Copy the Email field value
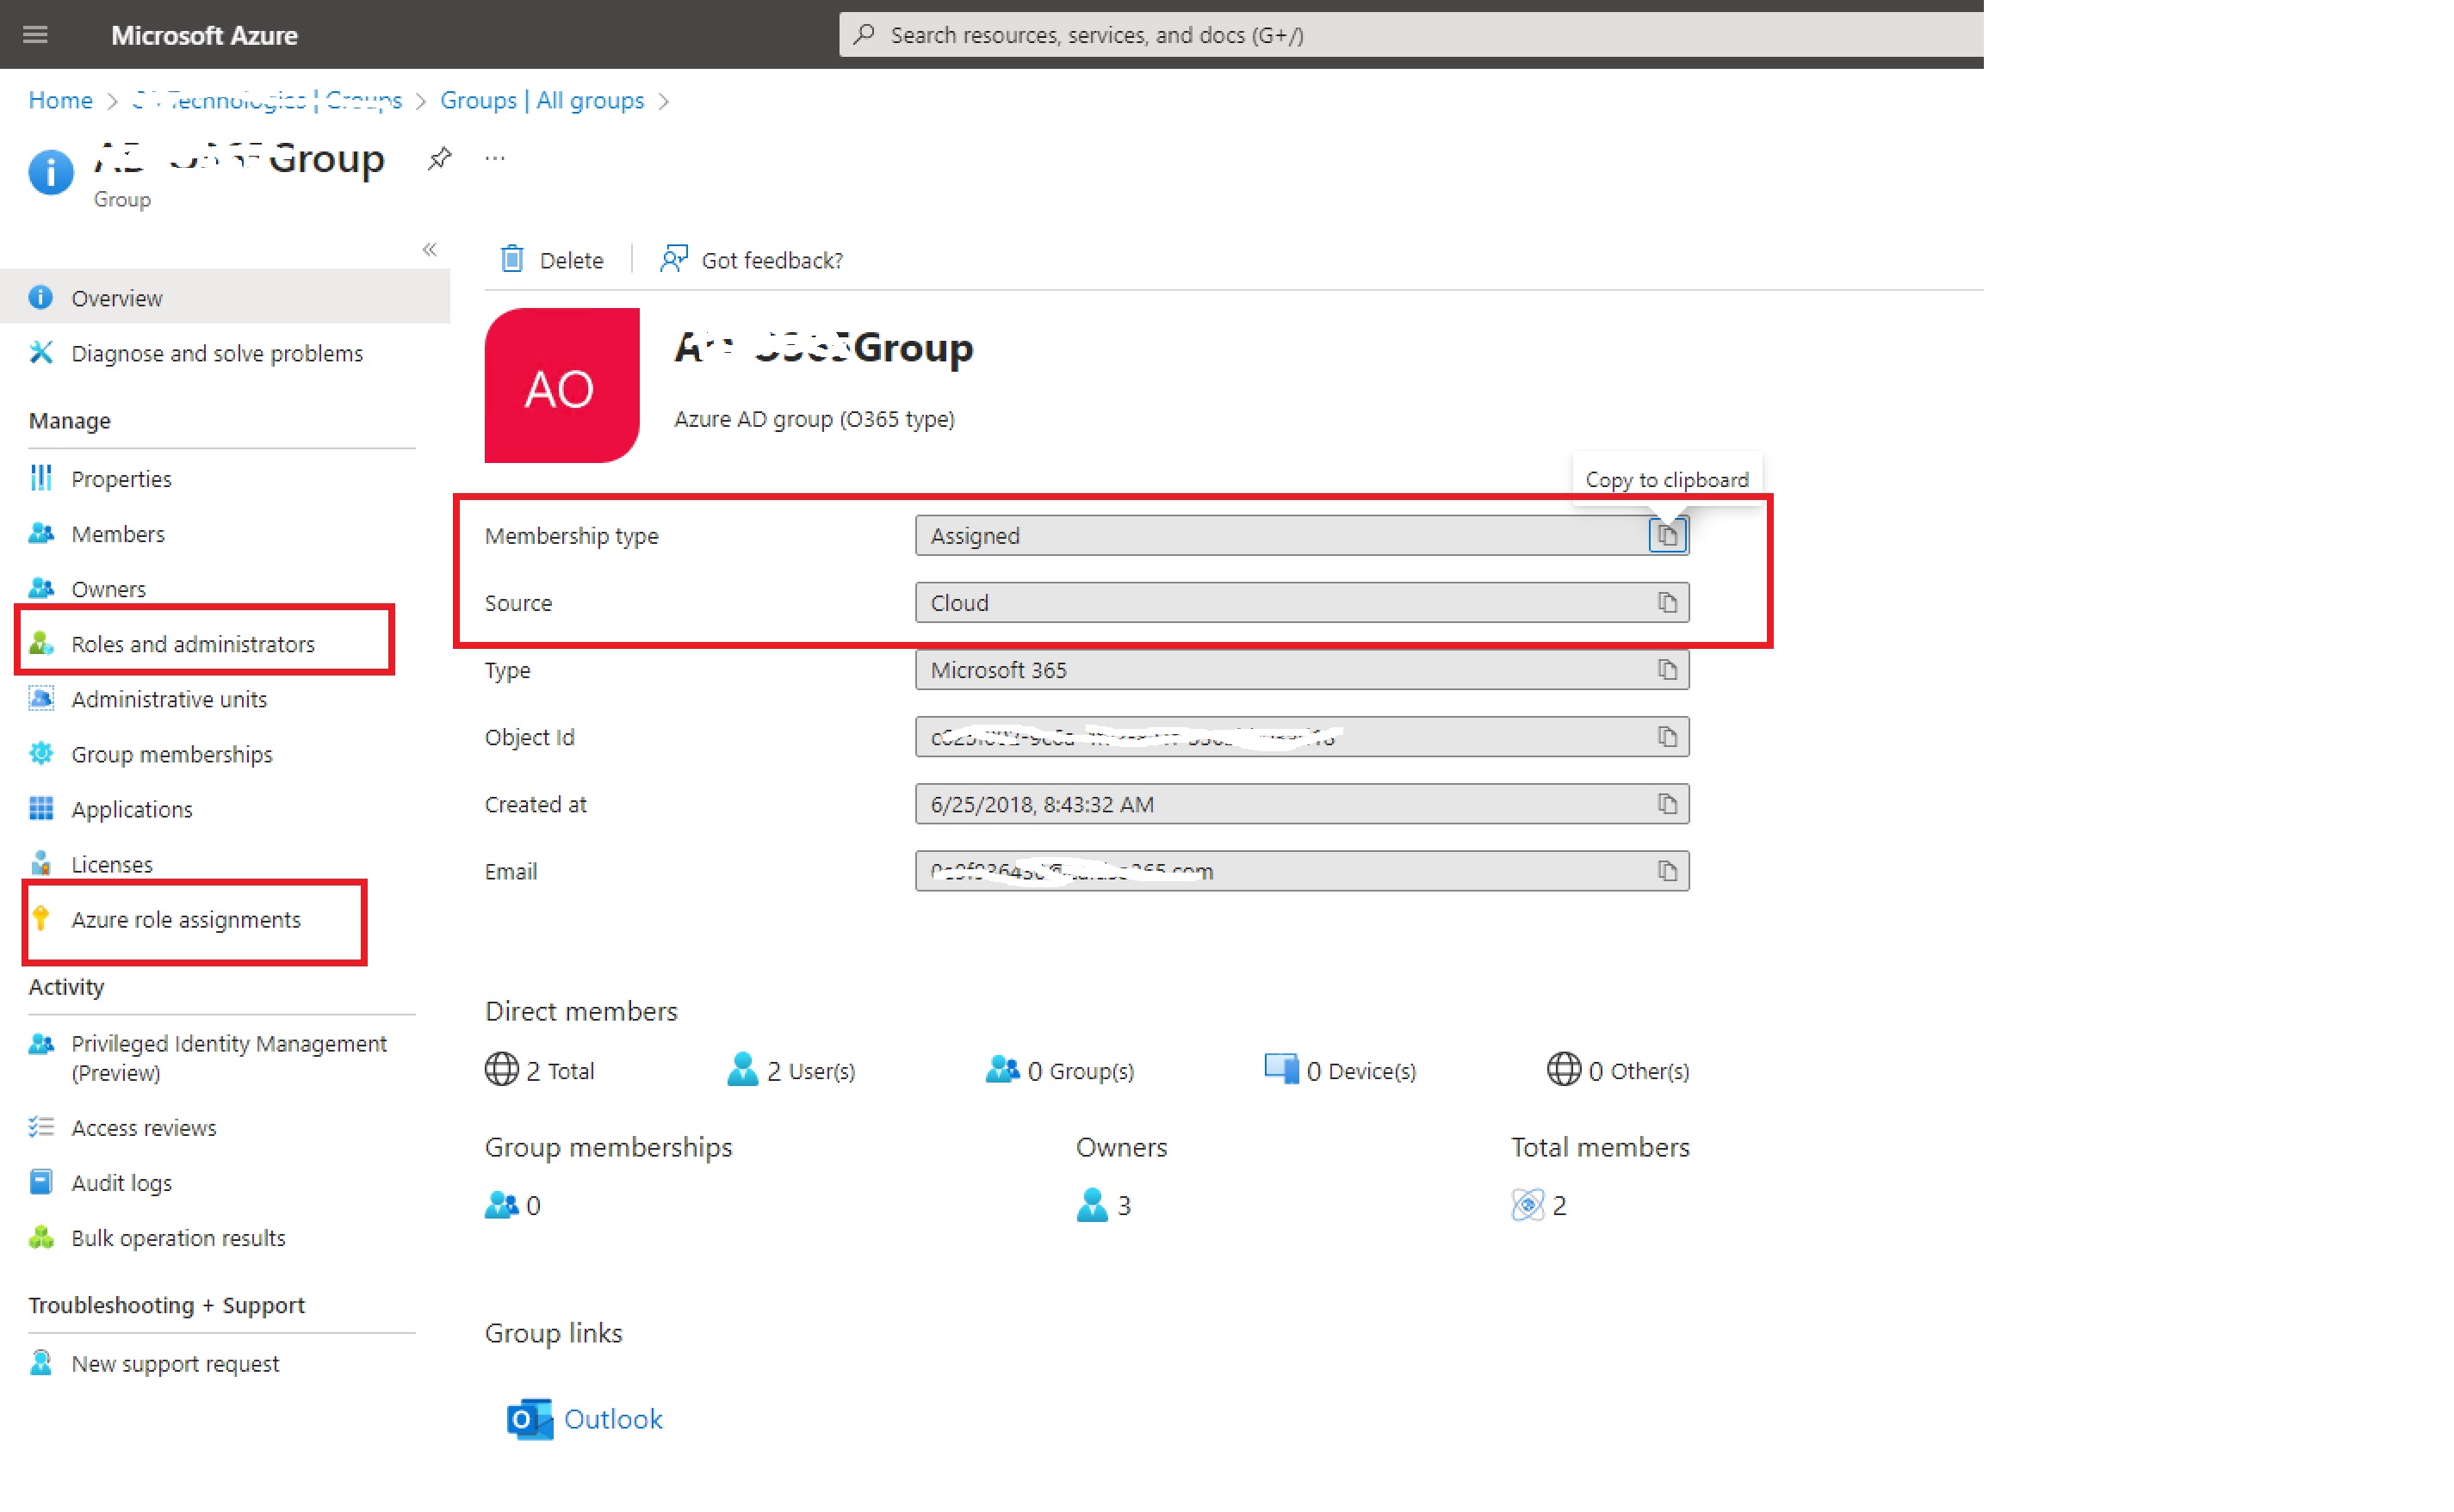 (x=1667, y=871)
